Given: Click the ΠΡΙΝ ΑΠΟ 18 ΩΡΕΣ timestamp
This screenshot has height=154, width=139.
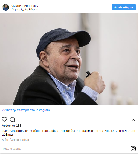Looking at the screenshot, I should click(x=11, y=149).
